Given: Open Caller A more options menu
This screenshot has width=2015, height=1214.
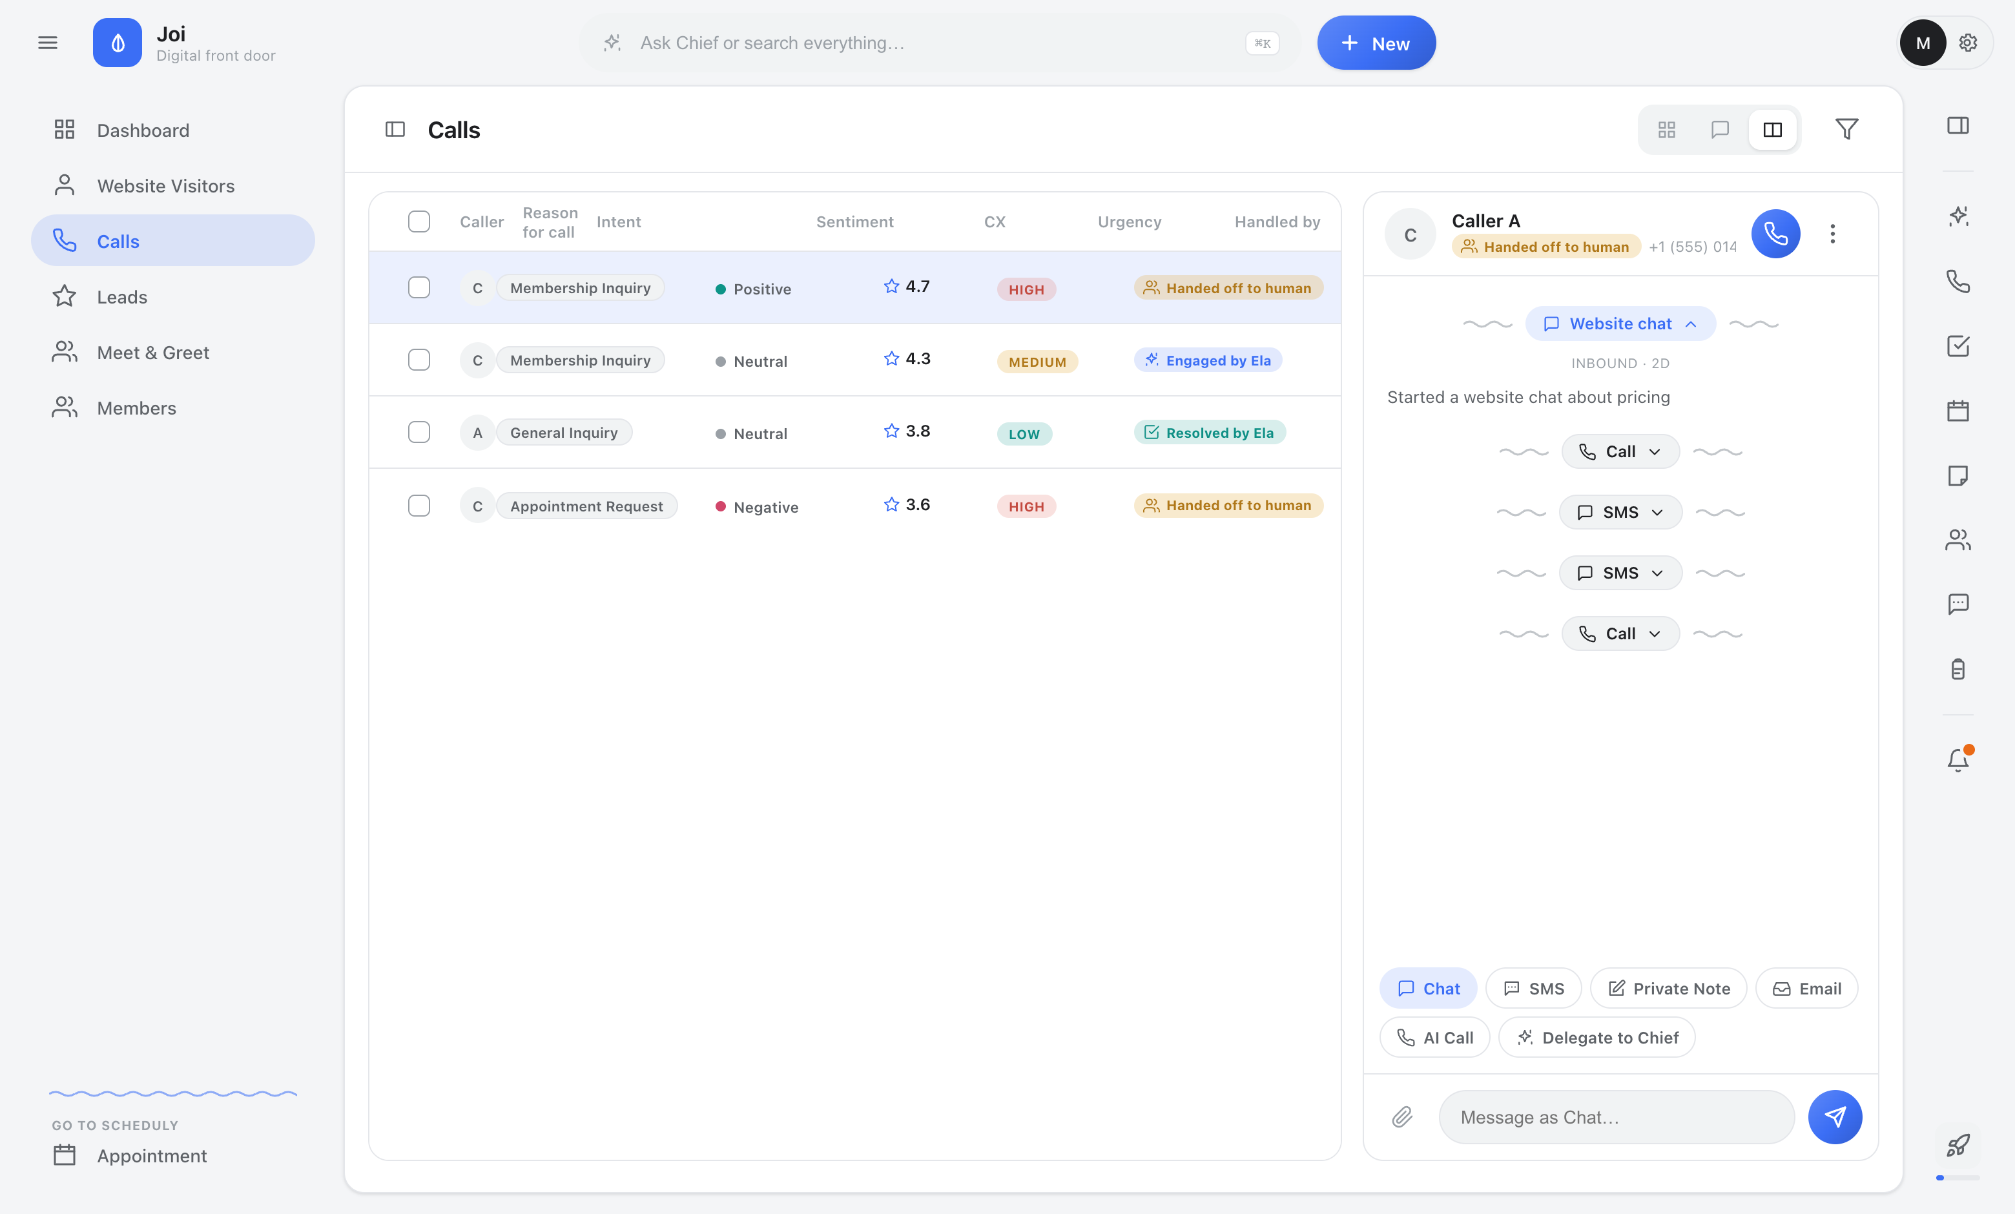Looking at the screenshot, I should pyautogui.click(x=1833, y=234).
